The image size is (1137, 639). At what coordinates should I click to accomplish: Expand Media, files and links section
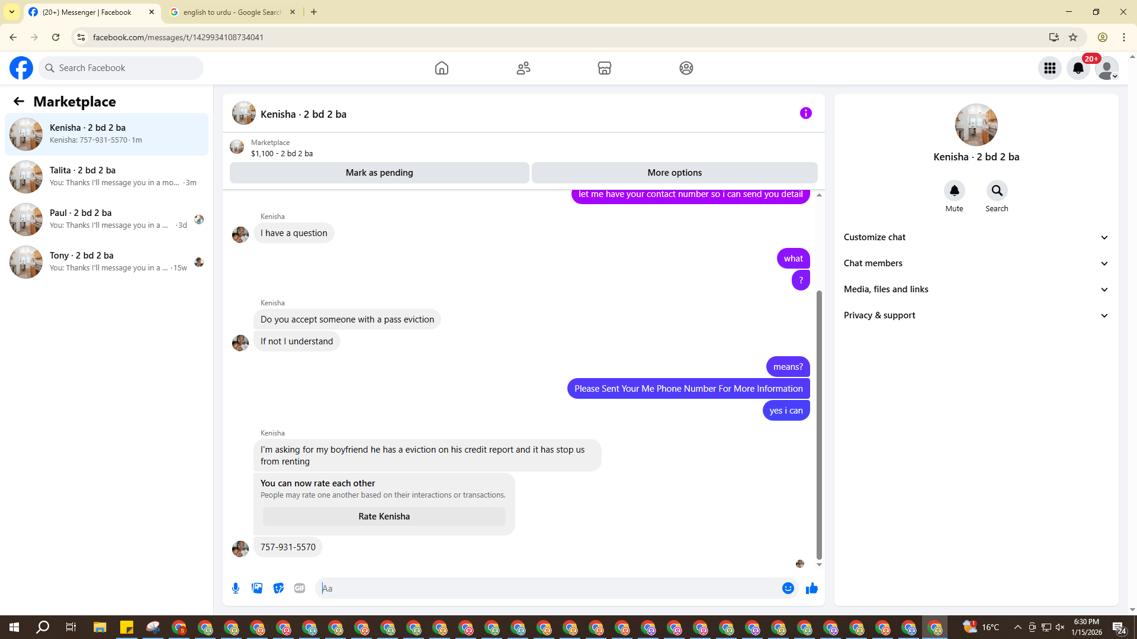pyautogui.click(x=976, y=289)
